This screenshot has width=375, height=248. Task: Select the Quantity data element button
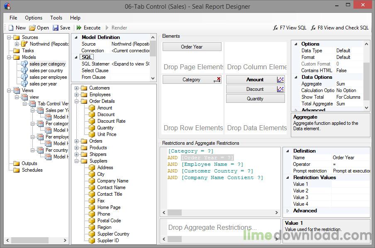pos(255,99)
